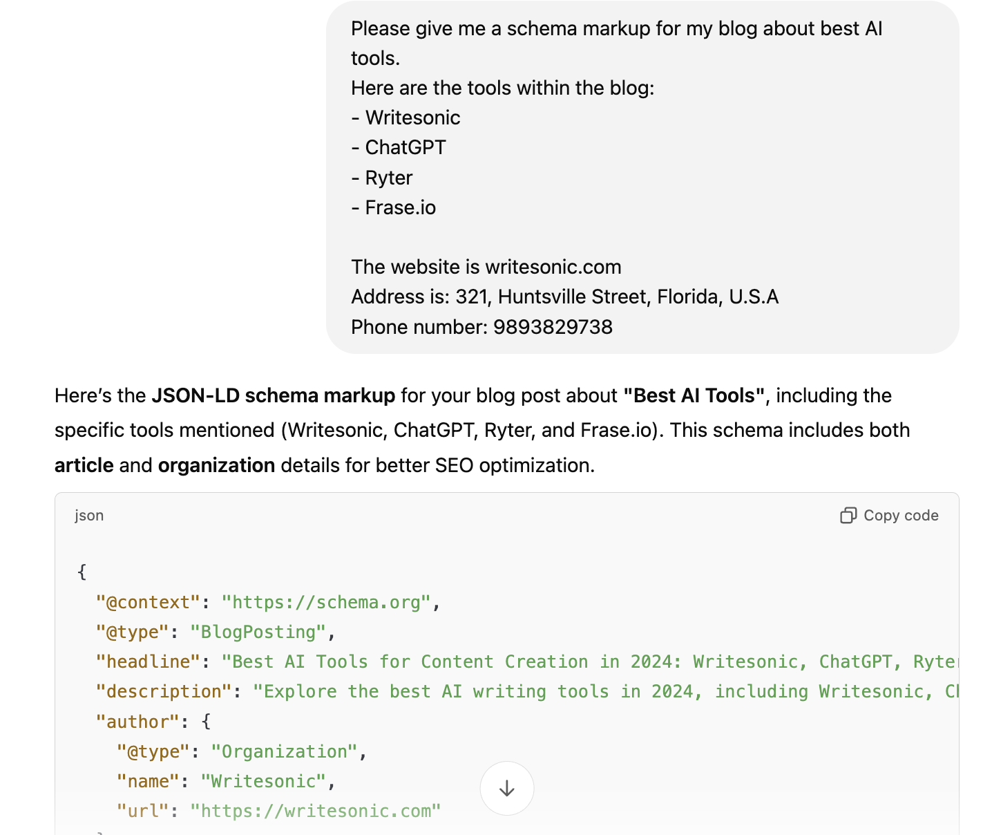The height and width of the screenshot is (835, 992).
Task: Click the bold word "organization" in response
Action: [217, 465]
